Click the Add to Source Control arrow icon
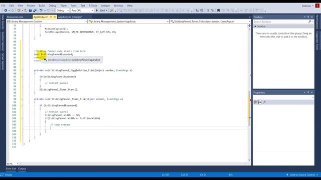 pos(287,174)
